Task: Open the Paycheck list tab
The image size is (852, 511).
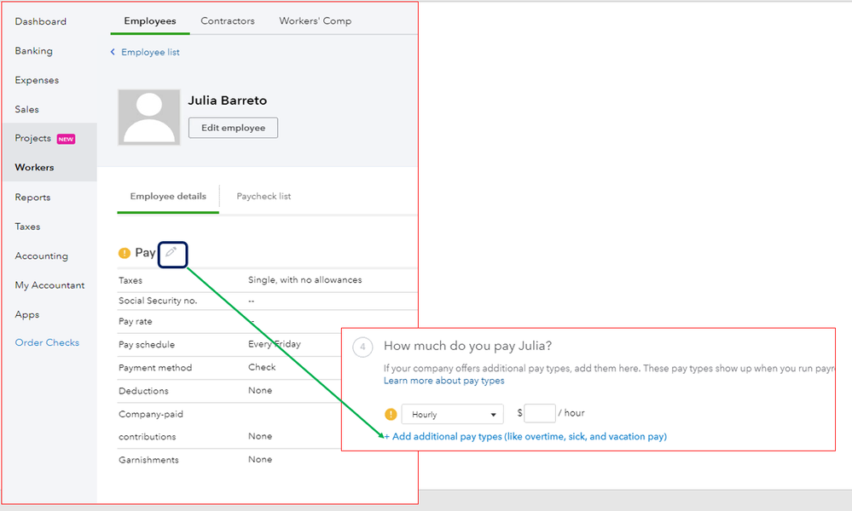Action: coord(264,197)
